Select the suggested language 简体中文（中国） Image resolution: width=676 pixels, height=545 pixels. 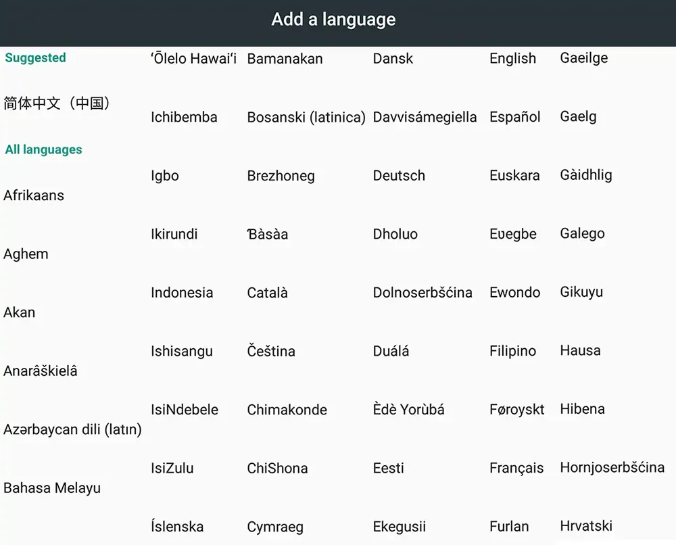(57, 103)
